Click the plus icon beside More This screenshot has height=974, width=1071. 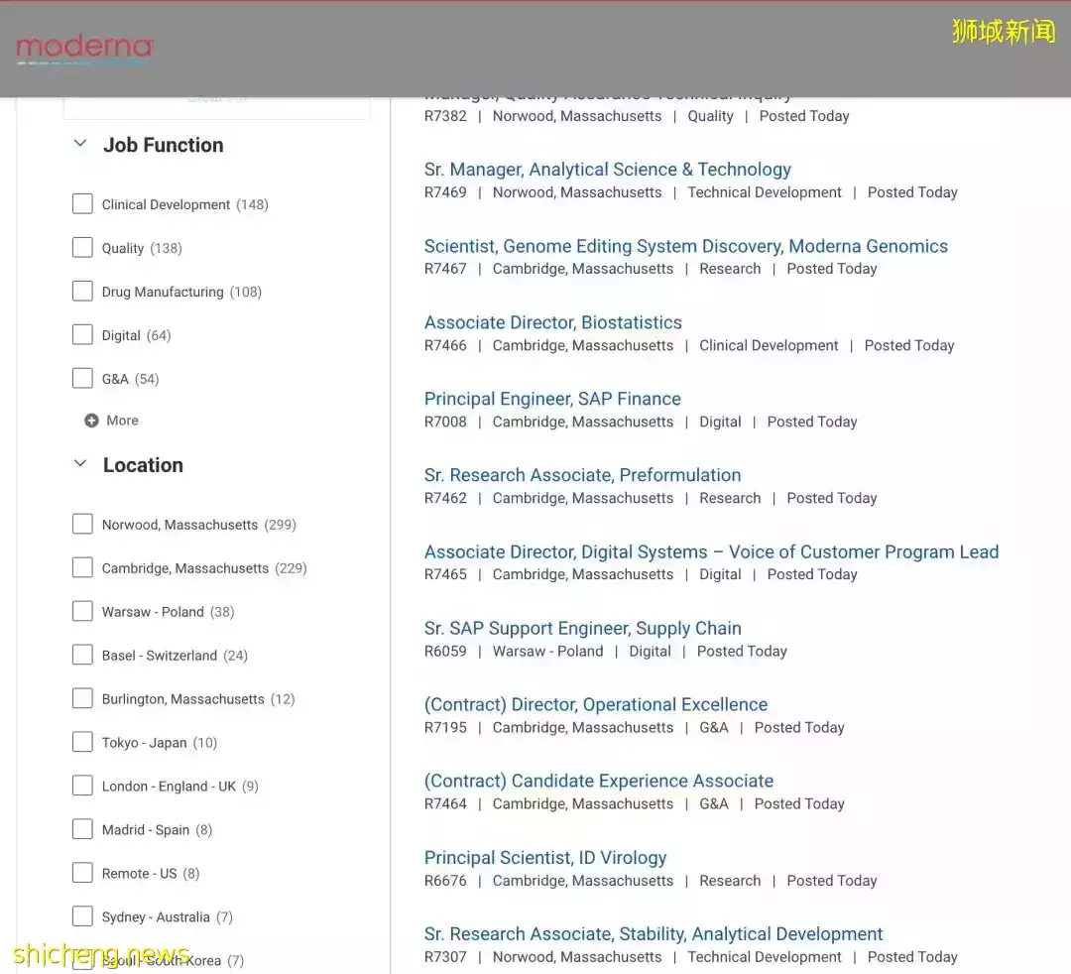pos(91,421)
